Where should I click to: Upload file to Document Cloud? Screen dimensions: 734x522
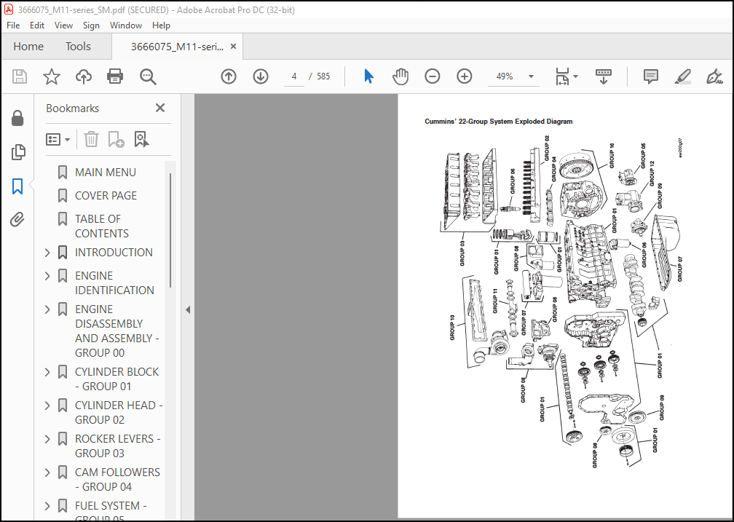(83, 76)
